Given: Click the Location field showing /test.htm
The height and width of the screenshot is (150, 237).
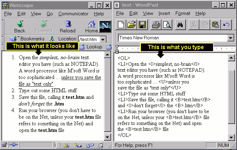Looking at the screenshot, I should point(89,39).
